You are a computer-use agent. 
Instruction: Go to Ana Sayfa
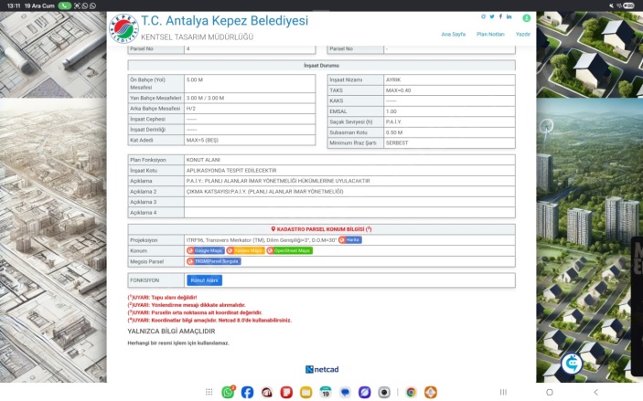tap(454, 34)
